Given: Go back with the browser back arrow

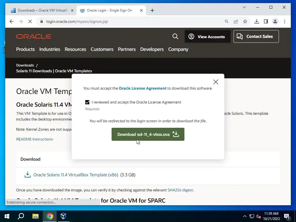Looking at the screenshot, I should [12, 21].
